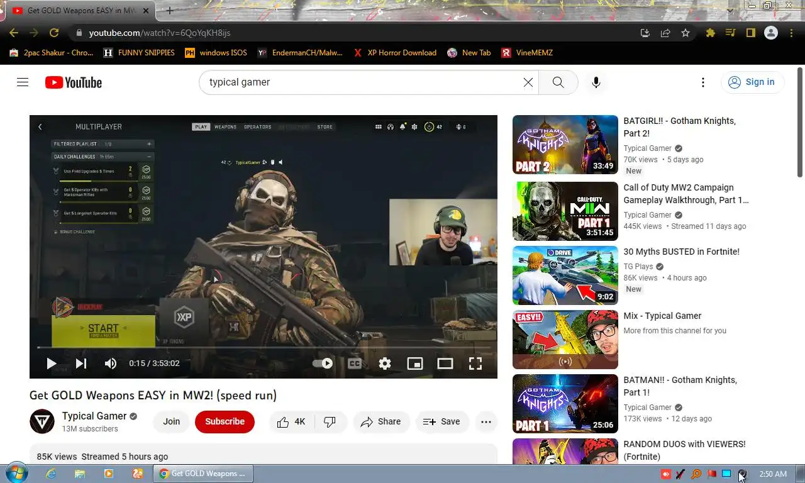The height and width of the screenshot is (483, 805).
Task: Enter full screen mode
Action: tap(475, 363)
